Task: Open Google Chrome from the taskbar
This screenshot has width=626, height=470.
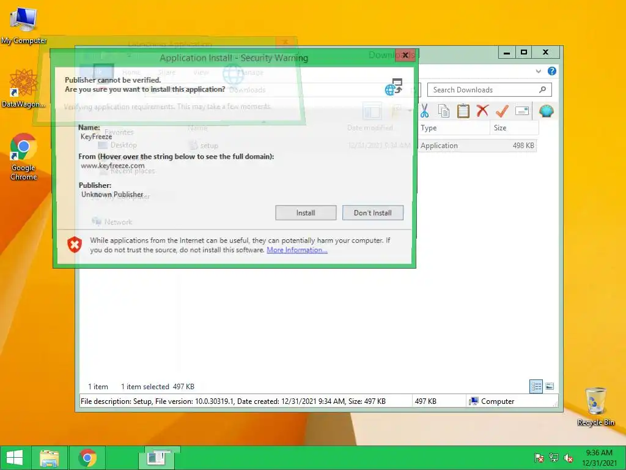Action: pos(87,458)
